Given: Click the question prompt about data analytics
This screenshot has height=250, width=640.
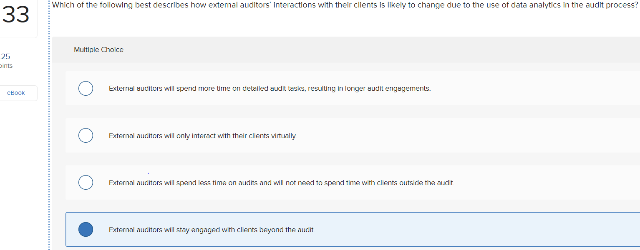Looking at the screenshot, I should tap(345, 5).
